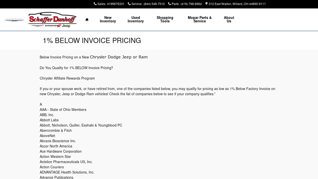Click the Service phone icon

tap(129, 4)
